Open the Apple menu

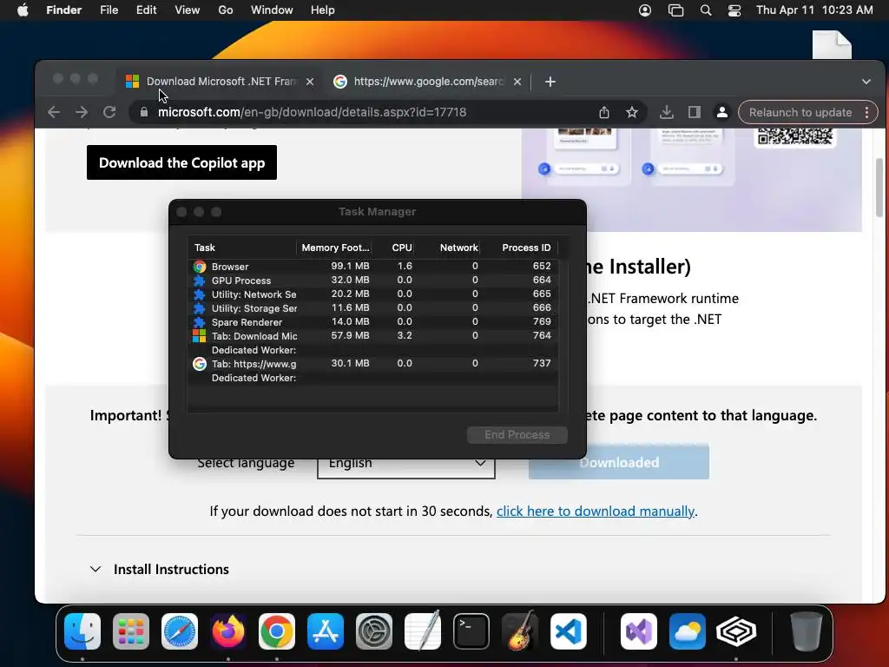(x=23, y=10)
